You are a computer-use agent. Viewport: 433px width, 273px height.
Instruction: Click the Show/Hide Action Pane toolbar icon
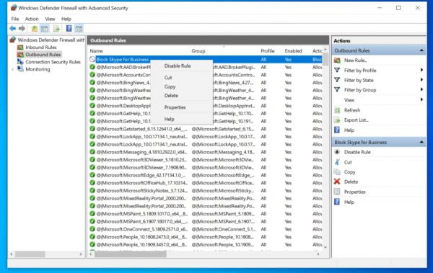[79, 28]
